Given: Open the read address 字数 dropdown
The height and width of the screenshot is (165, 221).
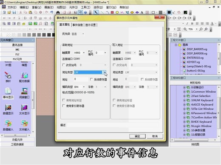Looking at the screenshot, I should tap(105, 87).
